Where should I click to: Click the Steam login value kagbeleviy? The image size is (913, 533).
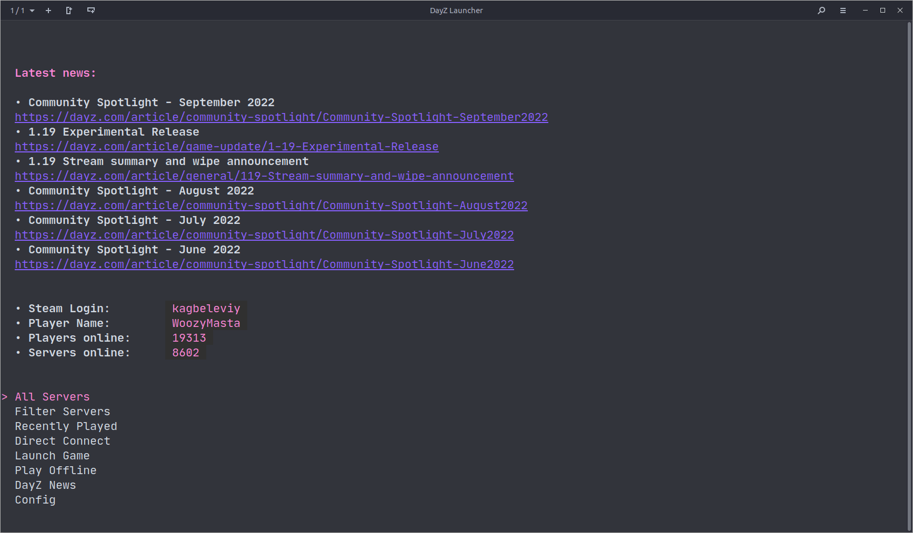click(x=206, y=309)
